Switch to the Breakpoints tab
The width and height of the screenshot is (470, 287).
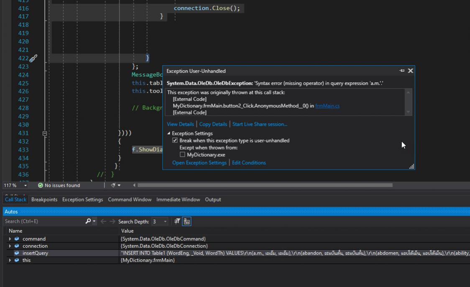(x=44, y=200)
